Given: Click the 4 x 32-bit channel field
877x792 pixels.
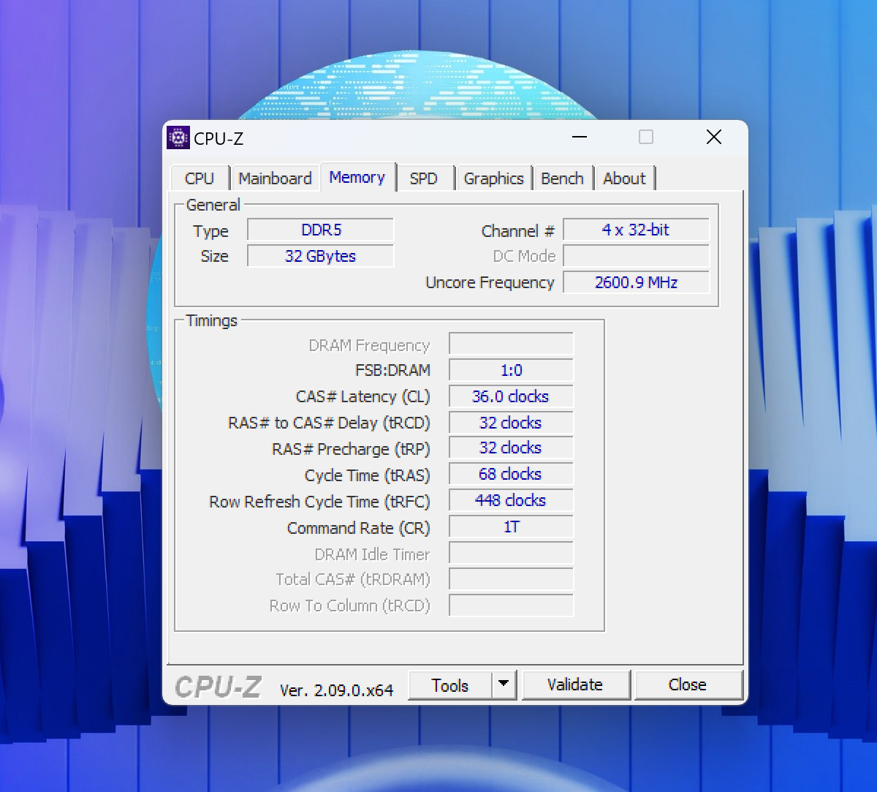Looking at the screenshot, I should point(637,230).
